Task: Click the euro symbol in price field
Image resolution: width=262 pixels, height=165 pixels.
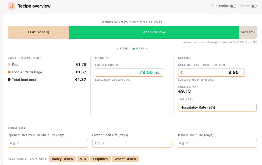Action: tap(182, 73)
